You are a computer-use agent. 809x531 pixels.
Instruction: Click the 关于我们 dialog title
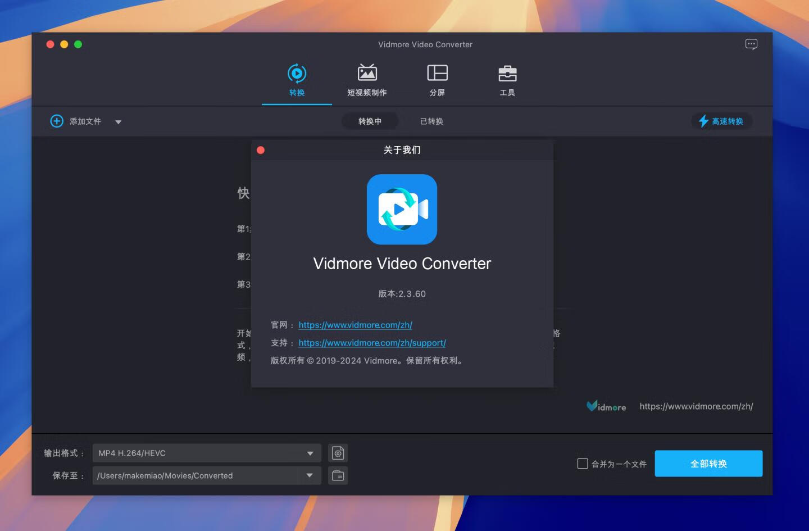coord(402,150)
